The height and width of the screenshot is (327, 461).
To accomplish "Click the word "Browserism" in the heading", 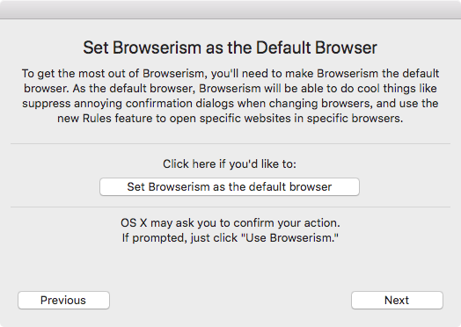I will [x=157, y=47].
